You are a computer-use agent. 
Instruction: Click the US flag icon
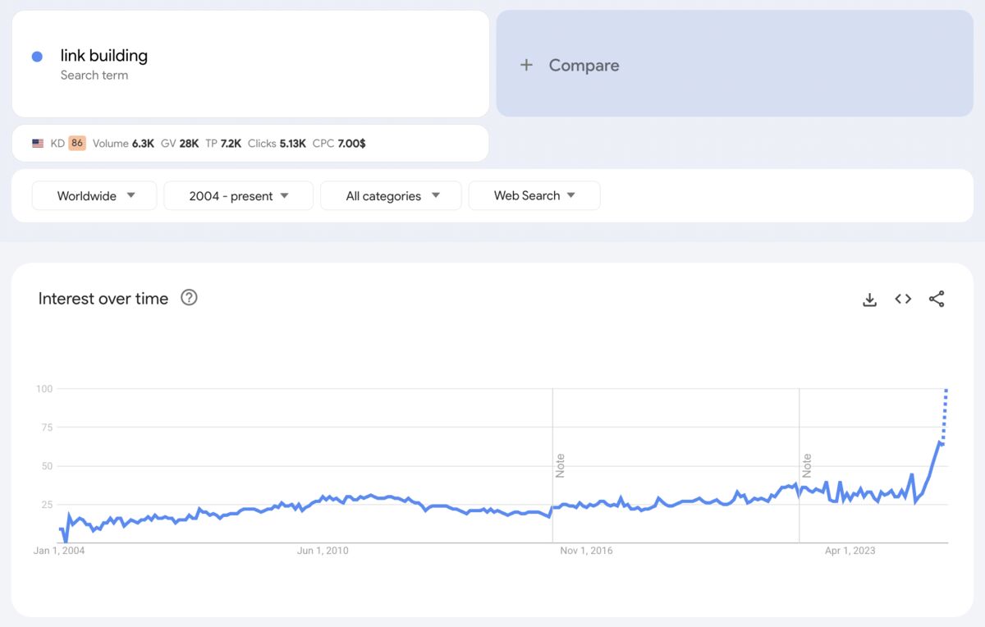(37, 143)
